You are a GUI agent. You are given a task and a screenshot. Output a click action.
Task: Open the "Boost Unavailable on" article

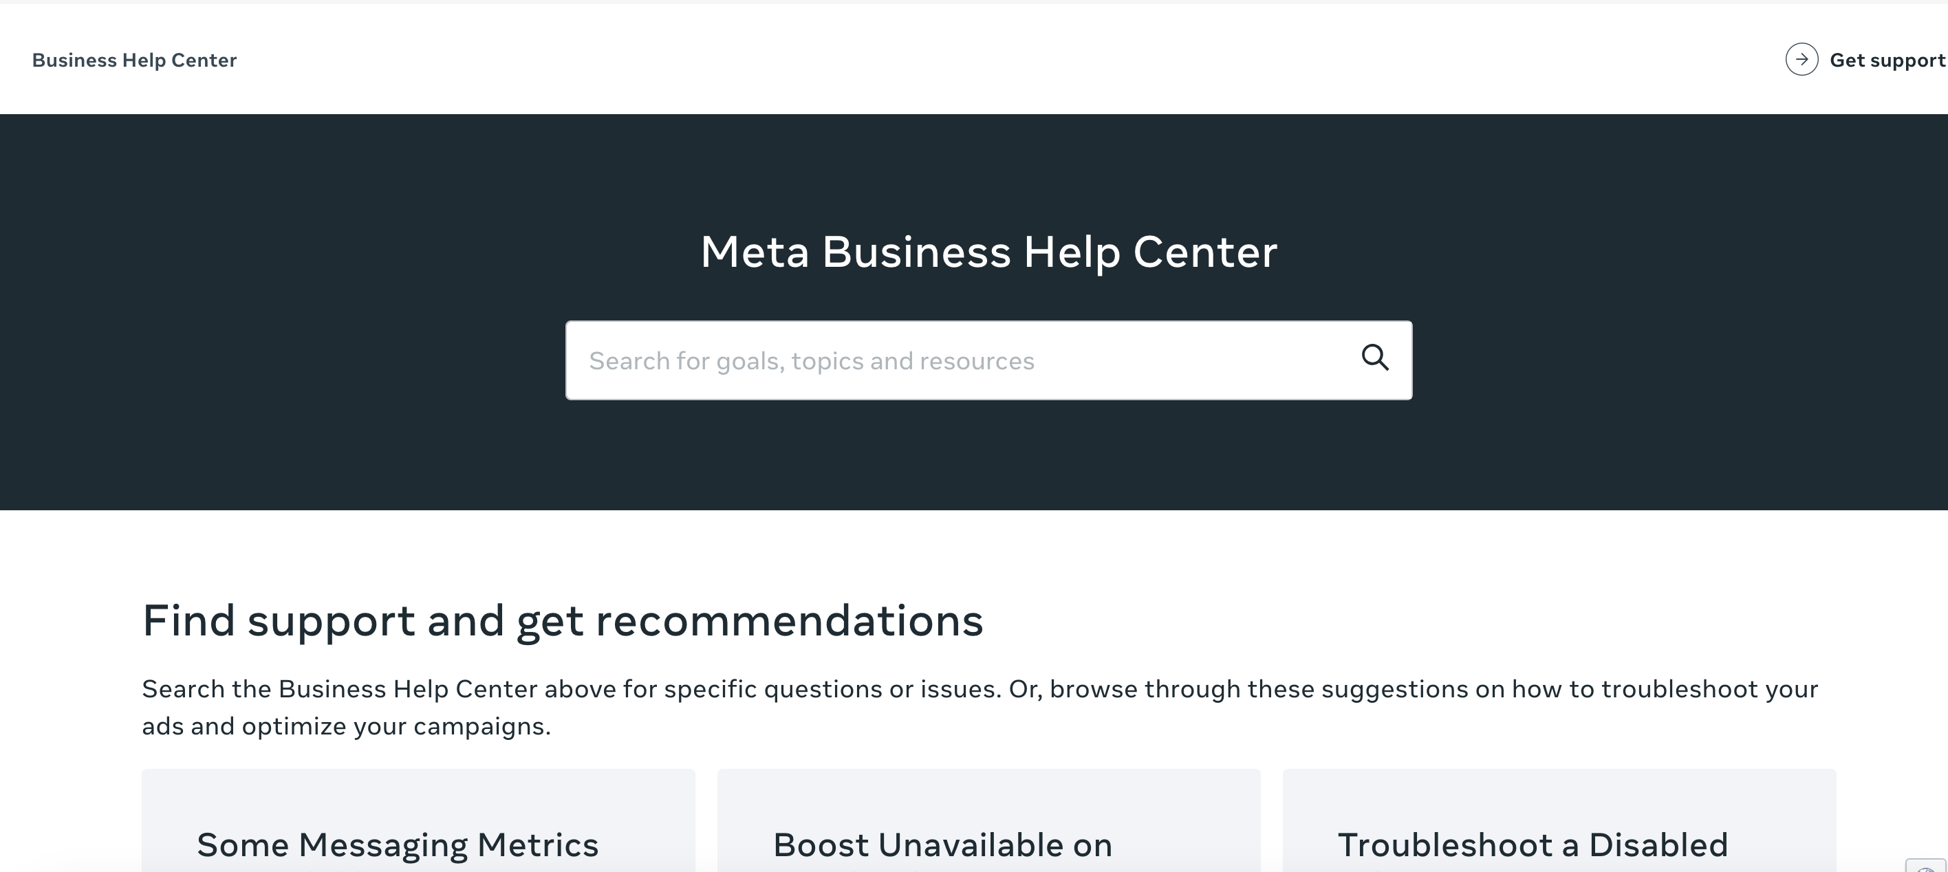(942, 844)
